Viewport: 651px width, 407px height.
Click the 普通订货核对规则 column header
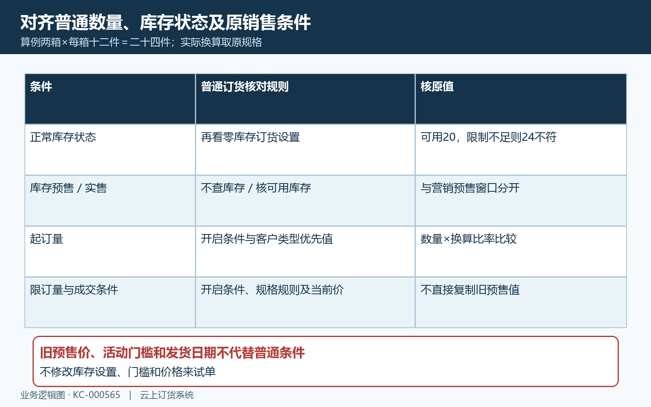click(x=305, y=99)
